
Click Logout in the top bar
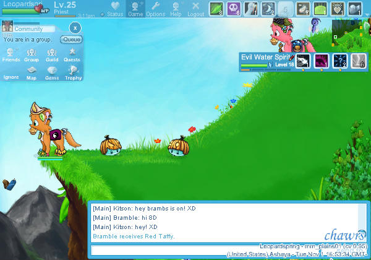click(195, 9)
